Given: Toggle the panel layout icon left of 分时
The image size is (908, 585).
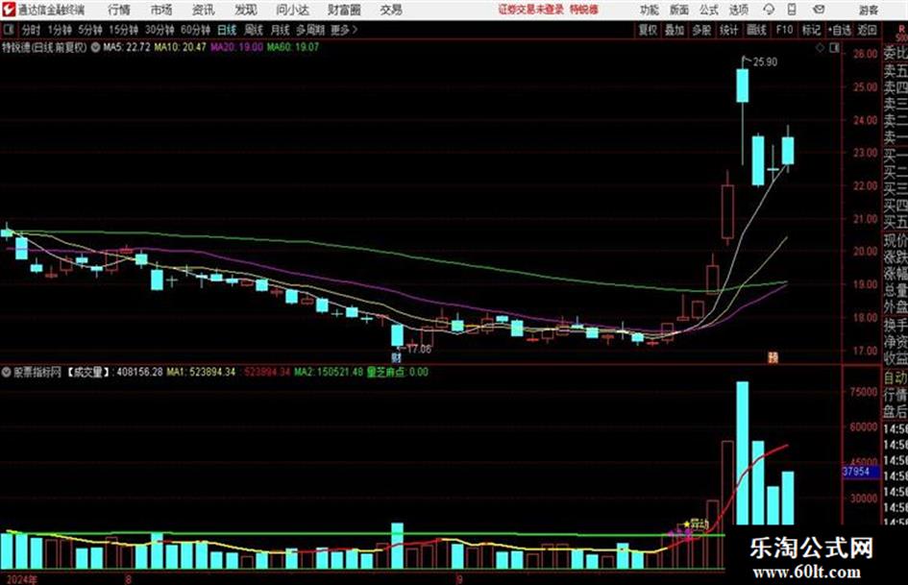Looking at the screenshot, I should (8, 30).
